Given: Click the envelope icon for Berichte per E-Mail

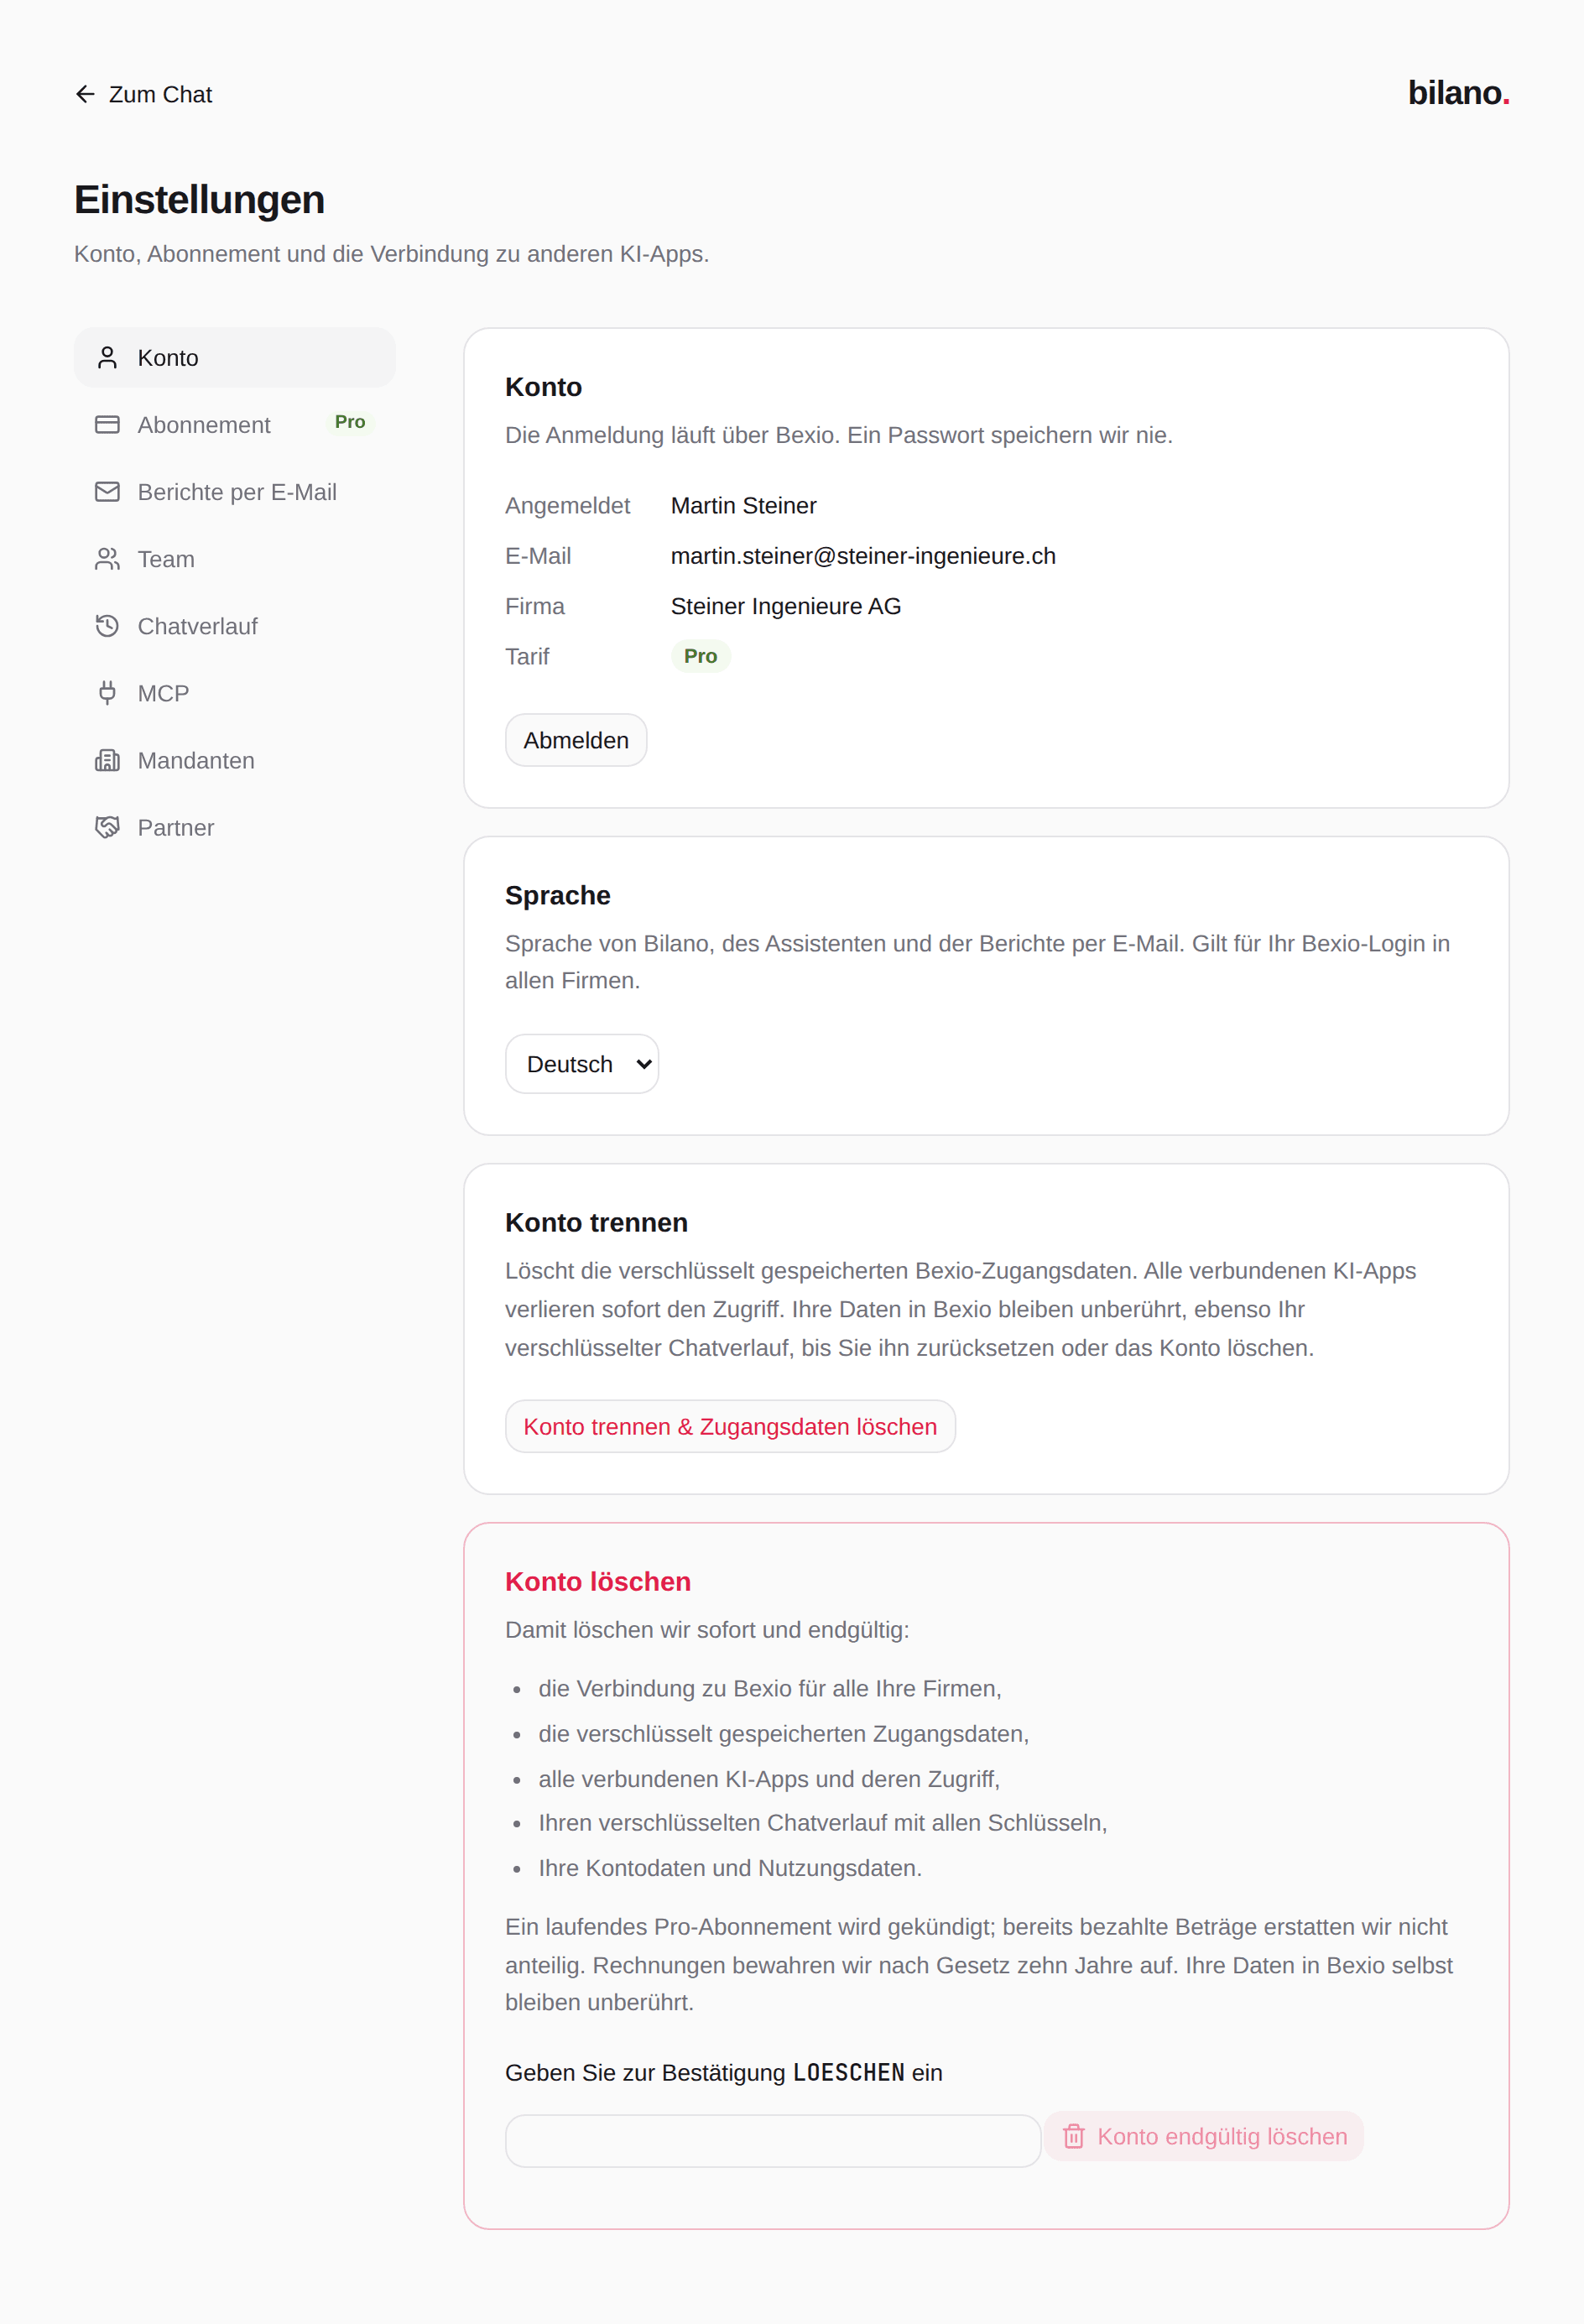Looking at the screenshot, I should 107,492.
